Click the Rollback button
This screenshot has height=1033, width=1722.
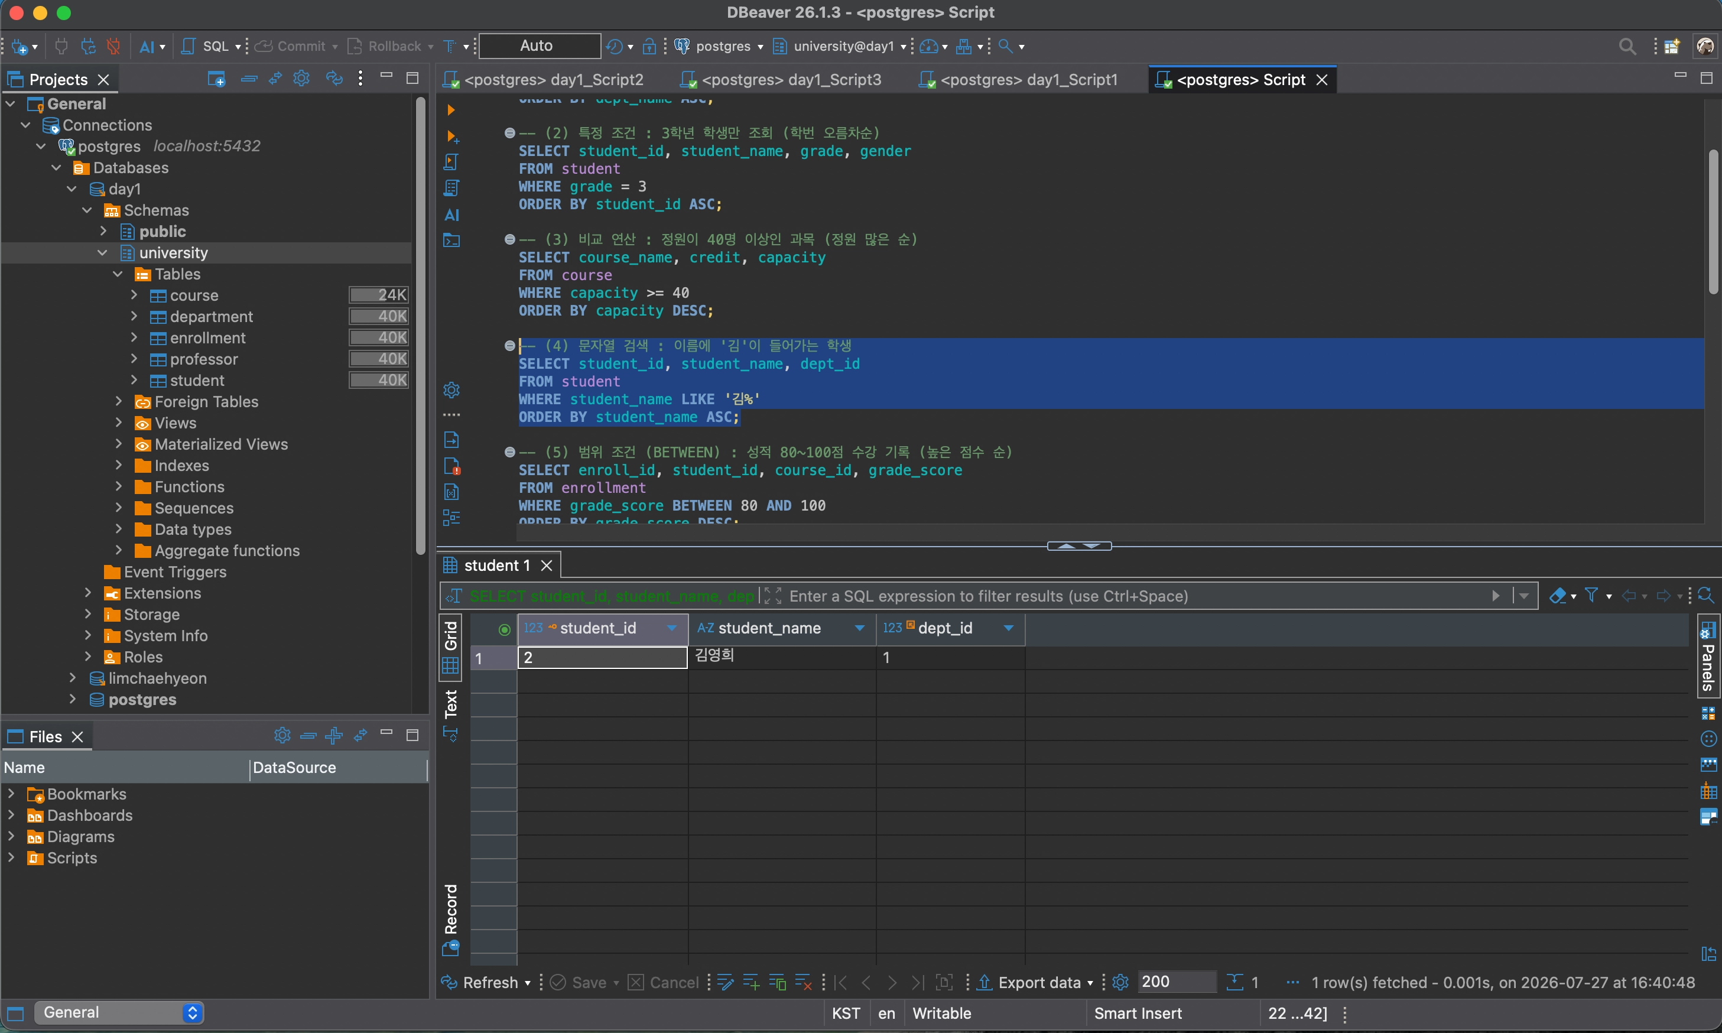(x=385, y=47)
